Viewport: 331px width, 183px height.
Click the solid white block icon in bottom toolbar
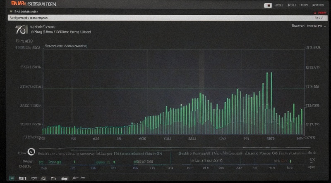[x=65, y=178]
